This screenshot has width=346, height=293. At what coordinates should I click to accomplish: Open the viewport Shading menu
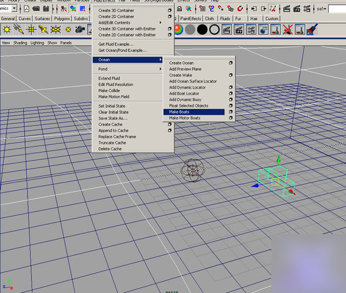[20, 43]
